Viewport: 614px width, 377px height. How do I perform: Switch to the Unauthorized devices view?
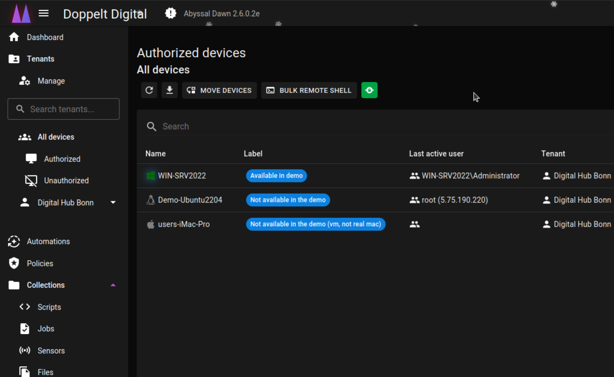point(66,181)
